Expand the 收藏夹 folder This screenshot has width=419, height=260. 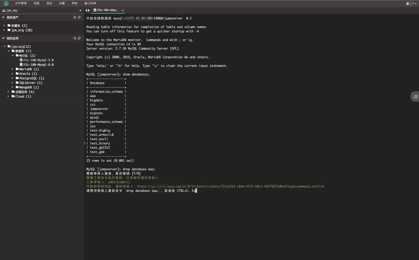point(4,25)
